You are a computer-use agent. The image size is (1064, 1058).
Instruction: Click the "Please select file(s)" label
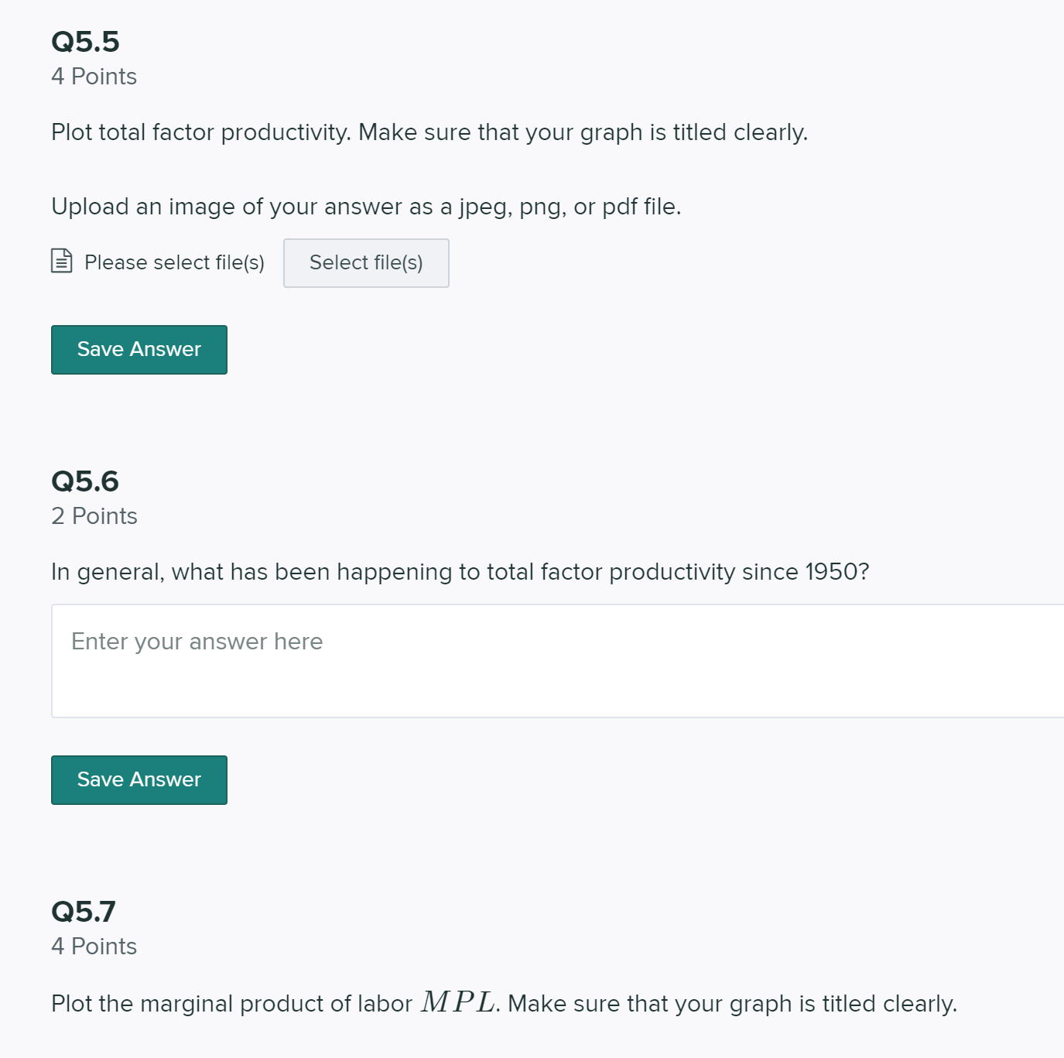[x=173, y=262]
